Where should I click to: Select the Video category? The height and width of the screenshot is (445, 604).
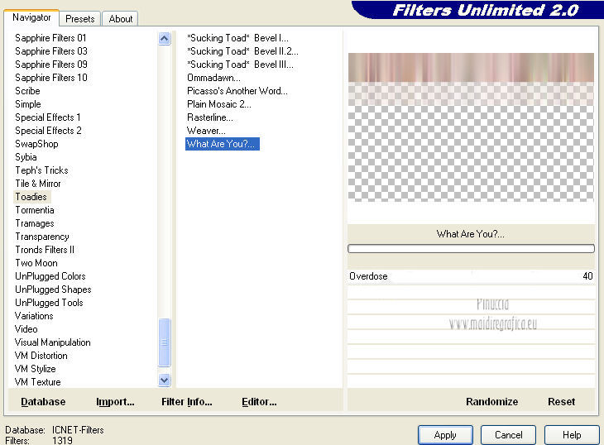pos(26,329)
